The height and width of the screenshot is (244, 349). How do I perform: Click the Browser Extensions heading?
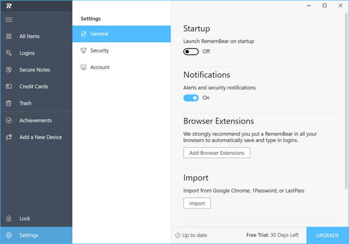point(218,121)
